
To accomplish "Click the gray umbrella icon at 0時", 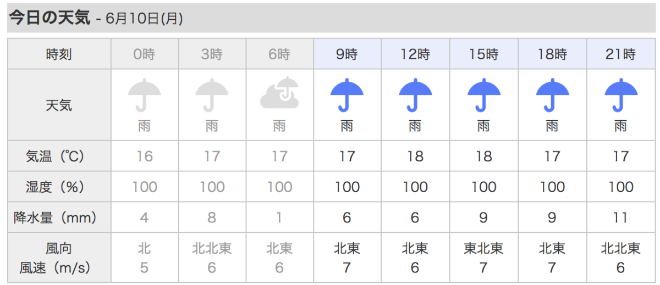I will [145, 95].
